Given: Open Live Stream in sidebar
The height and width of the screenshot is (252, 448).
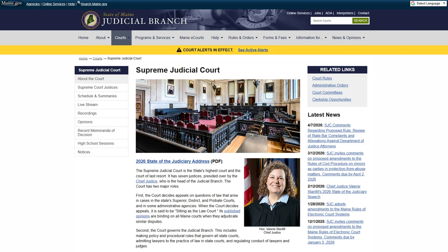Looking at the screenshot, I should tap(101, 105).
